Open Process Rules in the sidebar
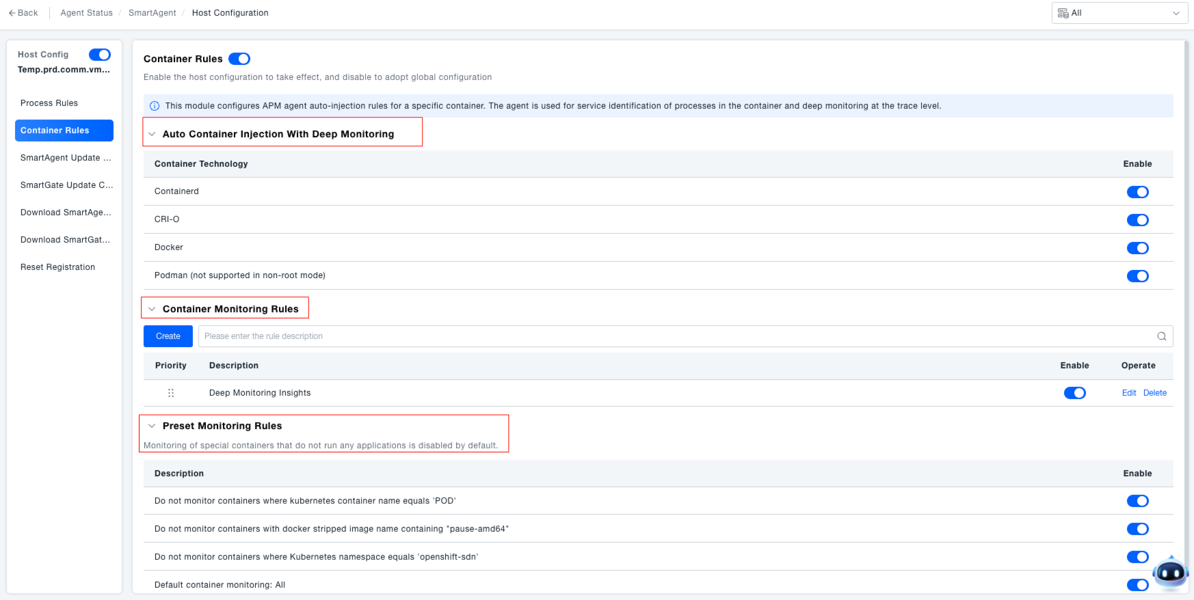 pyautogui.click(x=49, y=103)
